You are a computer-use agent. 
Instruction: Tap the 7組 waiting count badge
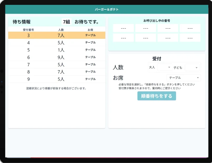66,22
